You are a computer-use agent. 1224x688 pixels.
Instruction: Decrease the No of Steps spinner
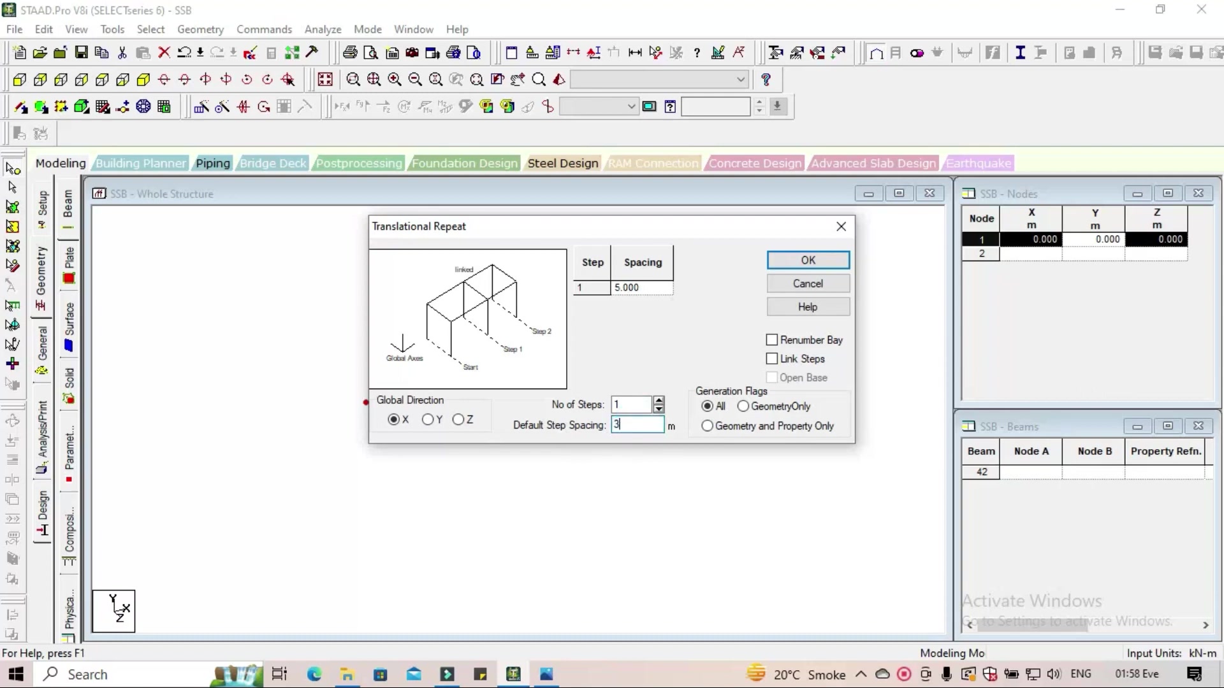click(659, 408)
